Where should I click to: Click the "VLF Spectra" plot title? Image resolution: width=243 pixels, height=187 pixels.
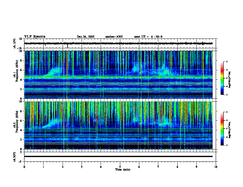(x=35, y=37)
